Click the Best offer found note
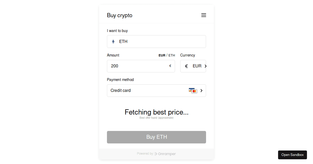 pos(156,118)
